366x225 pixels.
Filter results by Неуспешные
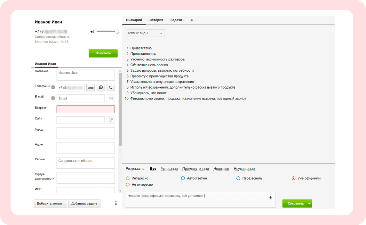244,169
